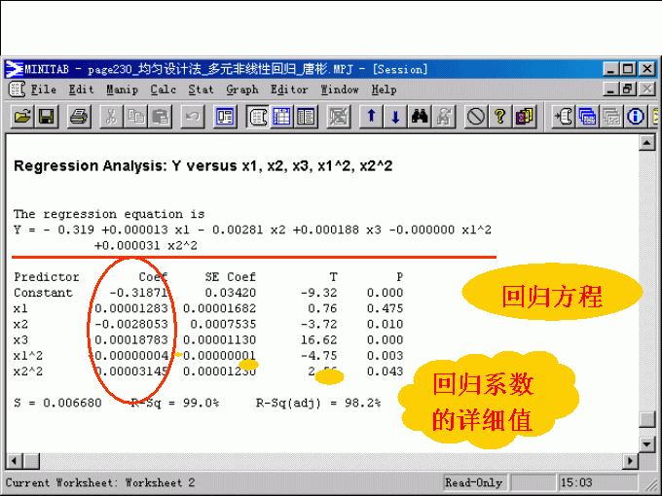Viewport: 662px width, 496px height.
Task: Open the Stat menu
Action: point(202,89)
